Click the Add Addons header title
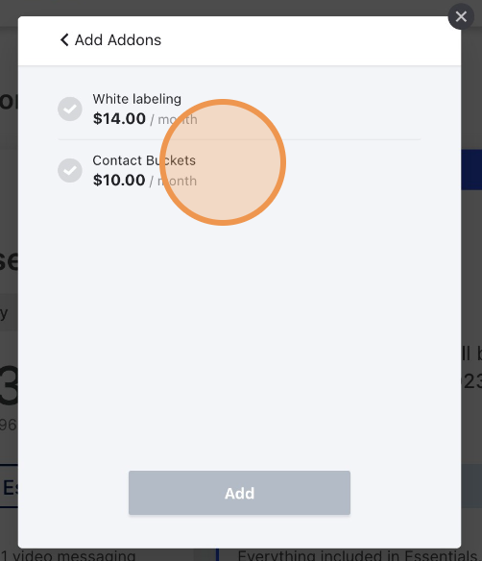This screenshot has width=482, height=561. pos(118,39)
